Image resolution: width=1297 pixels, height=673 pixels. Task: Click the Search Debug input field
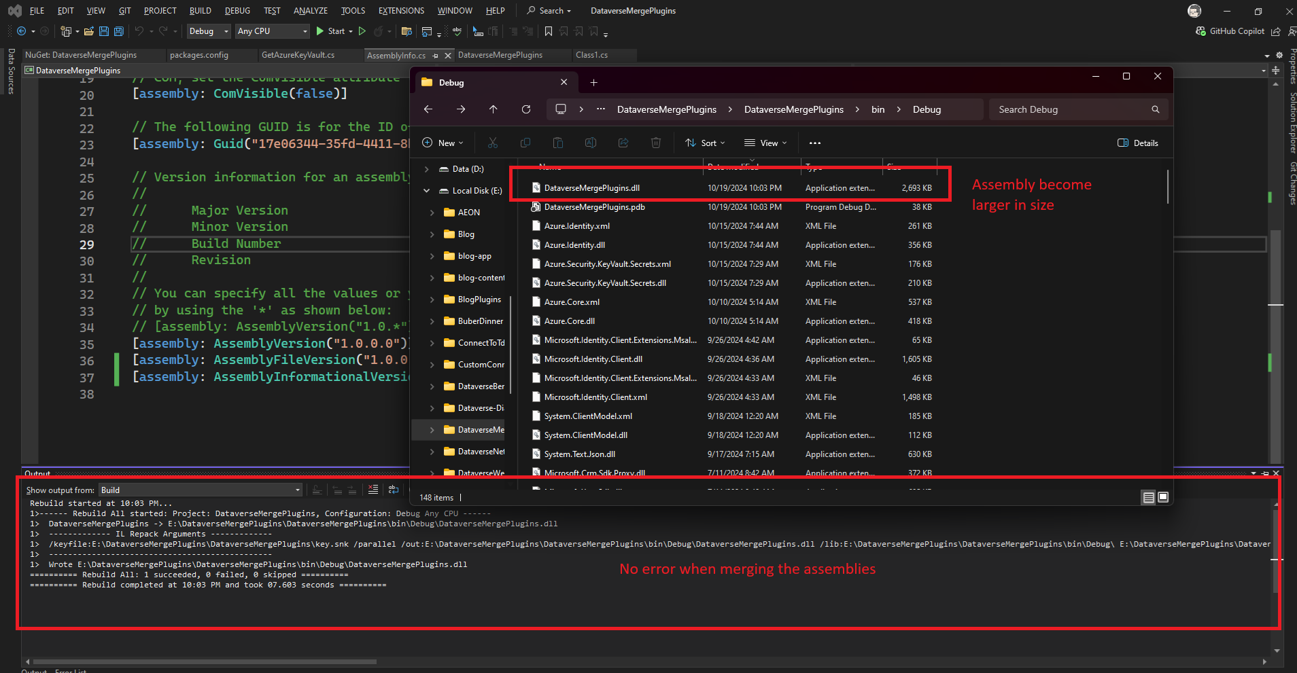[x=1079, y=109]
